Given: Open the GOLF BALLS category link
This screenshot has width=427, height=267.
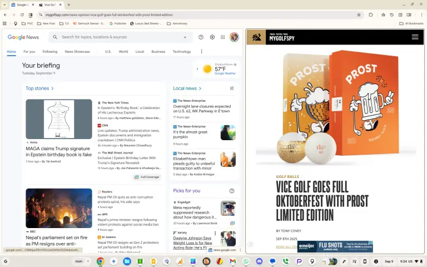Looking at the screenshot, I should pyautogui.click(x=287, y=176).
